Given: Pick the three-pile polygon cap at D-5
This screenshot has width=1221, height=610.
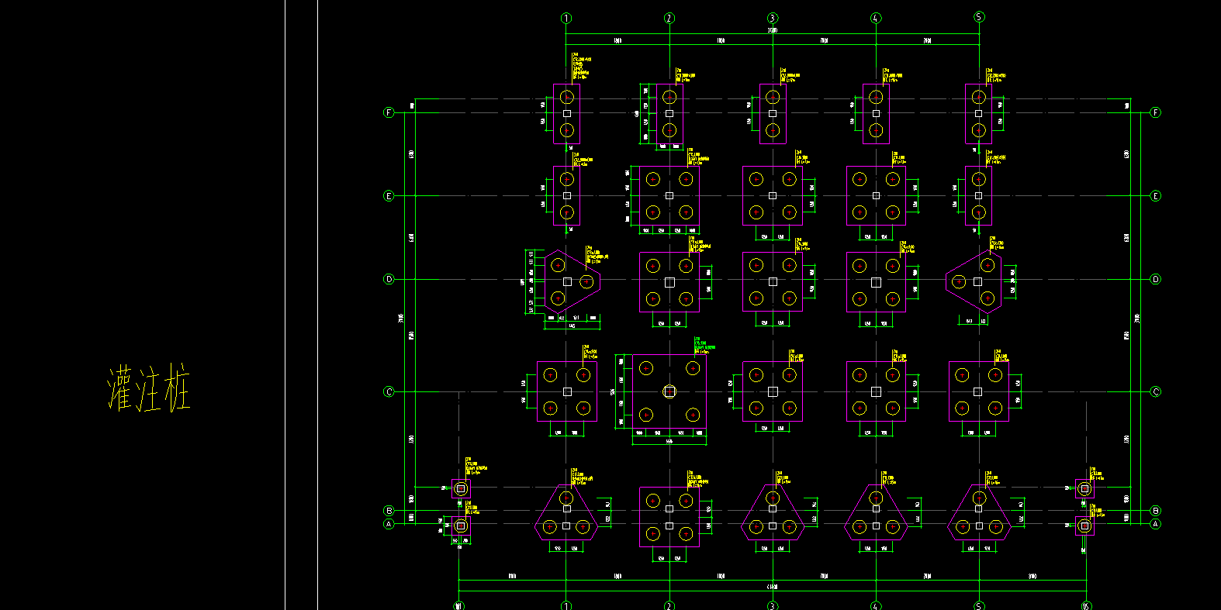Looking at the screenshot, I should coord(974,281).
